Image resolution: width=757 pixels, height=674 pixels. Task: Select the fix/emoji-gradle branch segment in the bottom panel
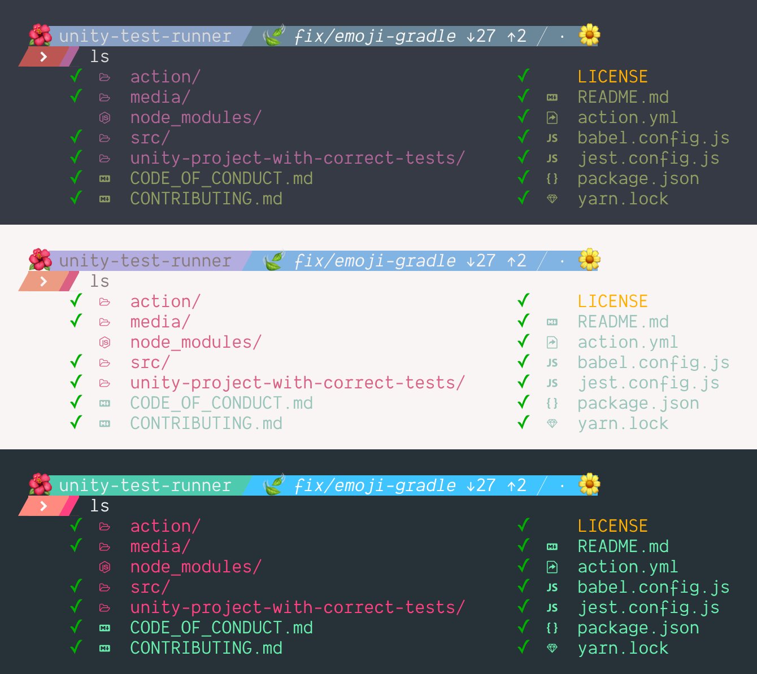click(375, 485)
